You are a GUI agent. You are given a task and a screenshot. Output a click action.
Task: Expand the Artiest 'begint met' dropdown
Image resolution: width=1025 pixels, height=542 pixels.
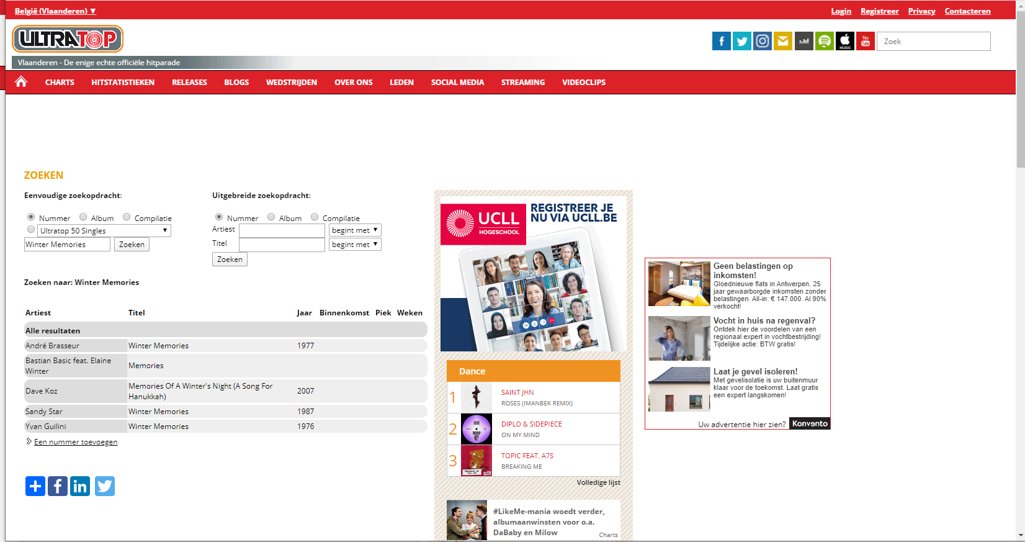(x=355, y=230)
